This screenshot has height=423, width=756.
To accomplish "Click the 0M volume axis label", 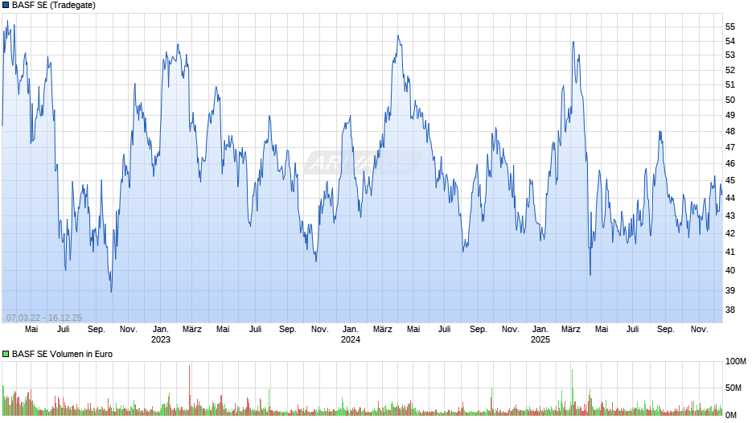I will point(731,415).
